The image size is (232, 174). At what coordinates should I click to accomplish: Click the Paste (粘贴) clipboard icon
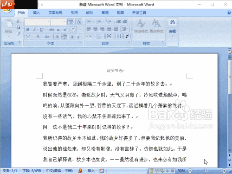[9, 24]
